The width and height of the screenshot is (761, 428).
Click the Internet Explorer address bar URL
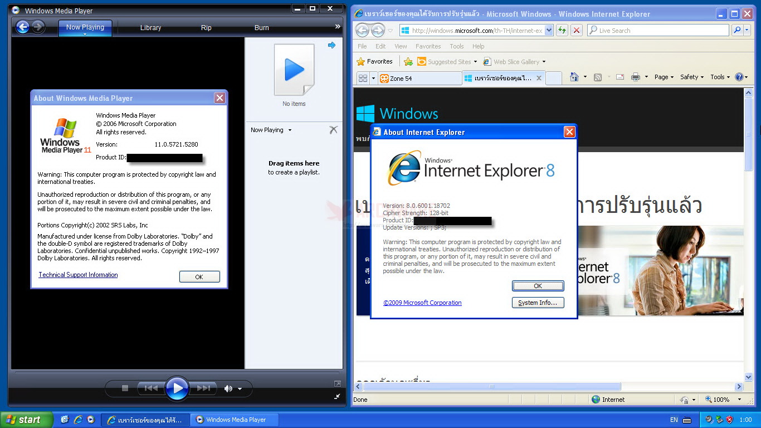coord(477,31)
